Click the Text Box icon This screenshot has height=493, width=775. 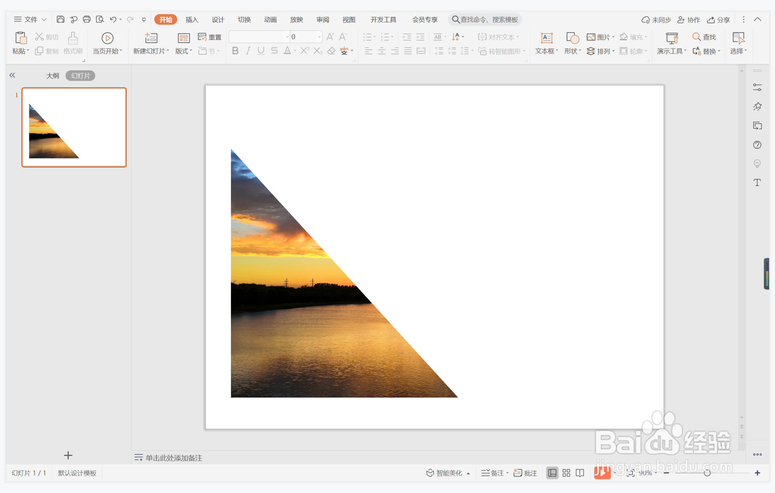(546, 38)
